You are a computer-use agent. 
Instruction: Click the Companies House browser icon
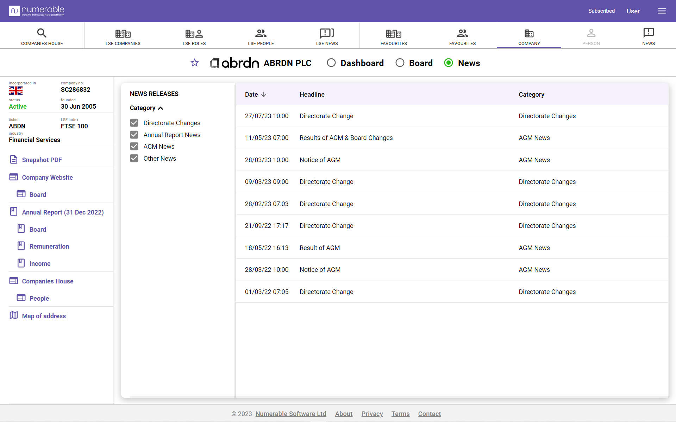[14, 281]
